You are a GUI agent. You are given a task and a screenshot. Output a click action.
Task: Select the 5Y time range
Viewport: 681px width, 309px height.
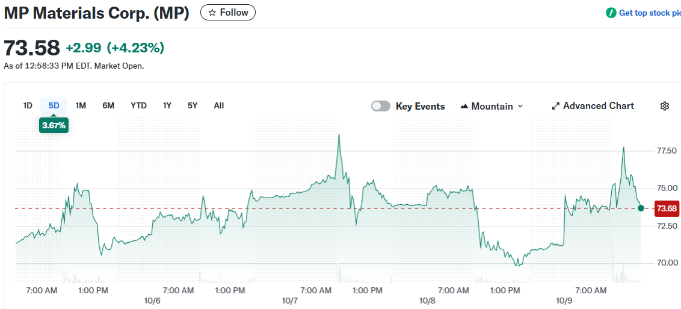[193, 105]
